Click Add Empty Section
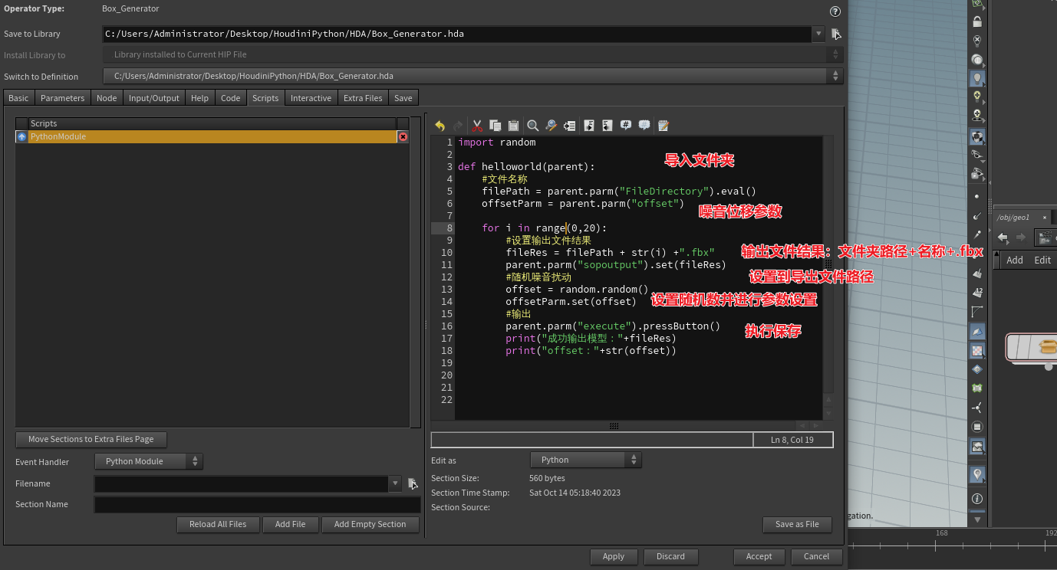Screen dimensions: 1057x570 click(370, 525)
